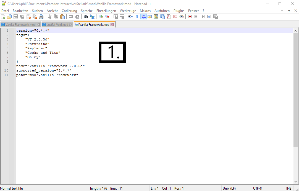Screen dimensions: 299x191
Task: Zoom out with the magnifier minus icon
Action: tap(107, 17)
